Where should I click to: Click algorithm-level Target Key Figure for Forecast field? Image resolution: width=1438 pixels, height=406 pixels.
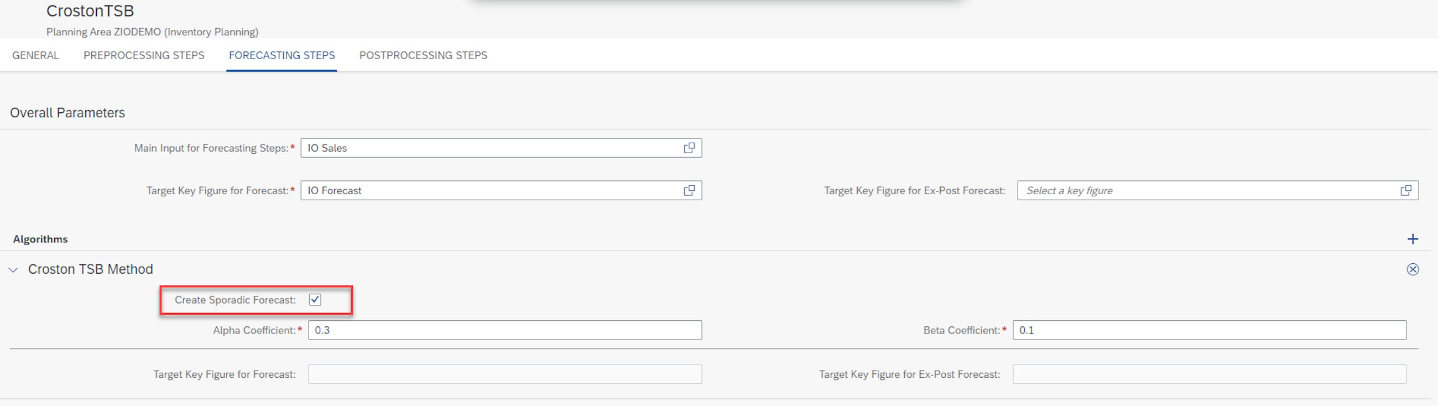(x=504, y=374)
